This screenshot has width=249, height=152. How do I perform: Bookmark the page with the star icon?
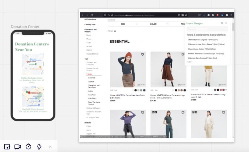tap(186, 15)
